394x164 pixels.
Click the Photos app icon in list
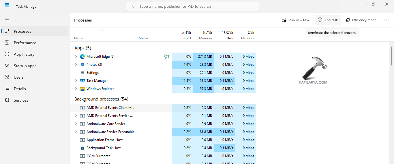[82, 65]
